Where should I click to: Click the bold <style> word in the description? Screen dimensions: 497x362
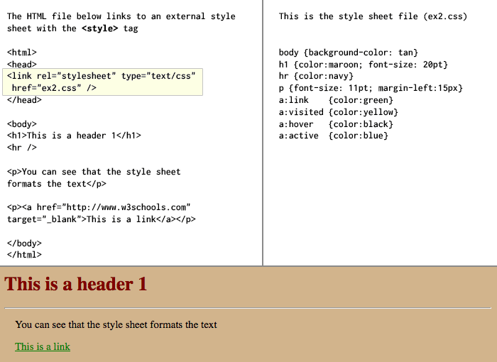coord(100,28)
